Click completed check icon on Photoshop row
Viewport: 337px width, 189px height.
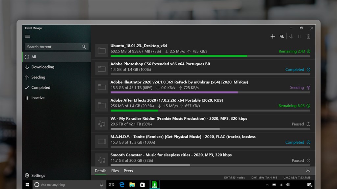point(308,70)
